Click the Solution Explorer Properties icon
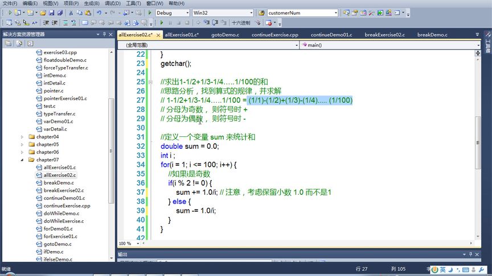This screenshot has width=492, height=276. pyautogui.click(x=9, y=44)
